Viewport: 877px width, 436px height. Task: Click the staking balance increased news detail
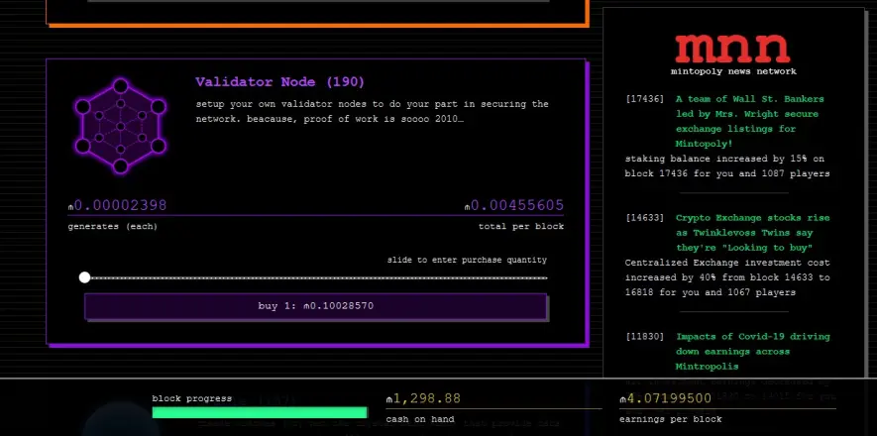(x=727, y=166)
